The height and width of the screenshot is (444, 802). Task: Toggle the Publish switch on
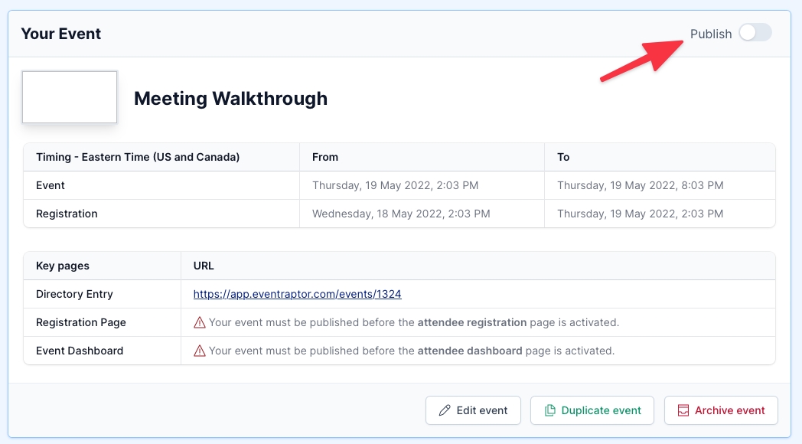755,33
